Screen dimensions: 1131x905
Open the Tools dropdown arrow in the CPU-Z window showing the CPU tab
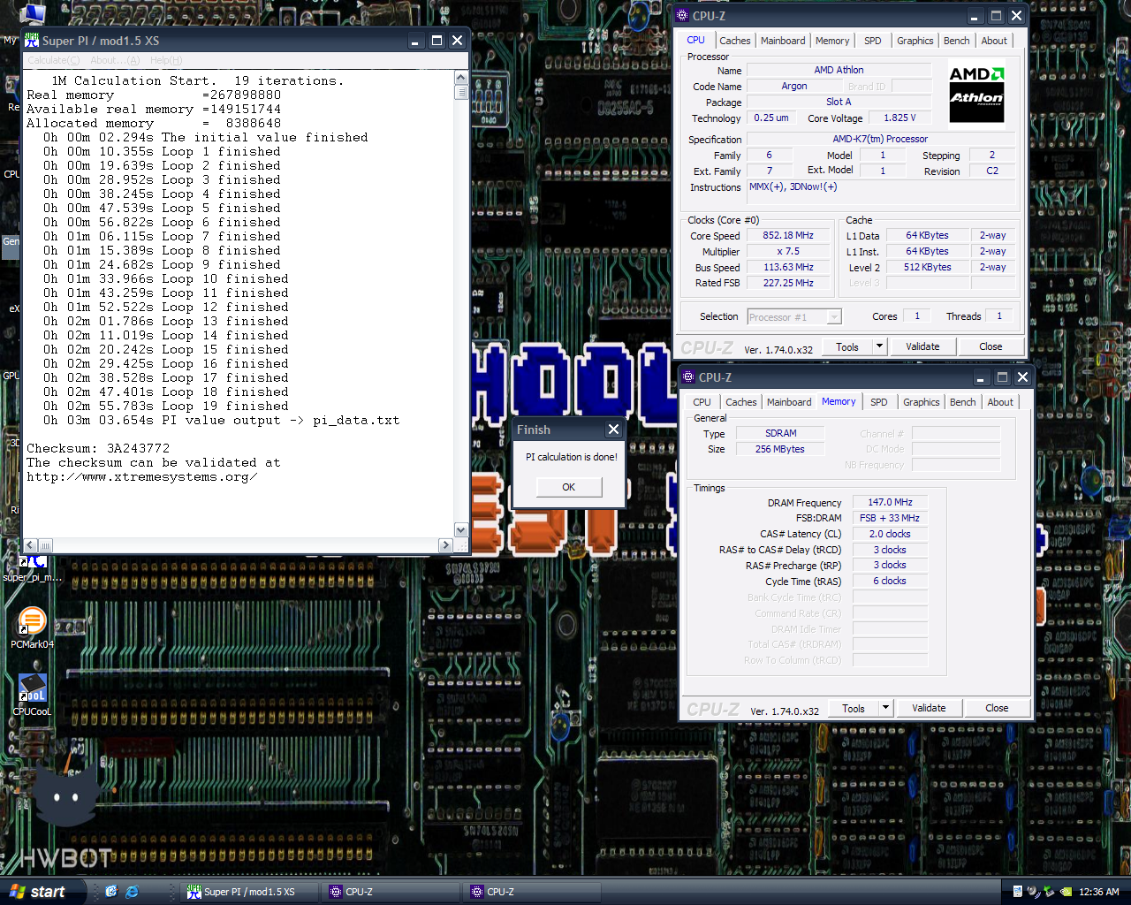coord(879,346)
